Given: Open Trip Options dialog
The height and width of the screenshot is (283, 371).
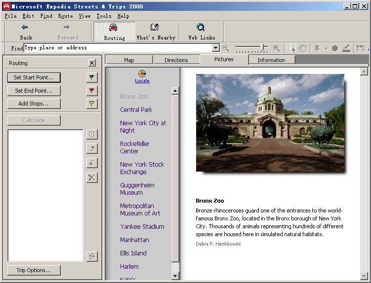Looking at the screenshot, I should click(34, 270).
